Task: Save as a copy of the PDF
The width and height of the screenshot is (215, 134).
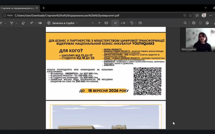Action: (207, 23)
